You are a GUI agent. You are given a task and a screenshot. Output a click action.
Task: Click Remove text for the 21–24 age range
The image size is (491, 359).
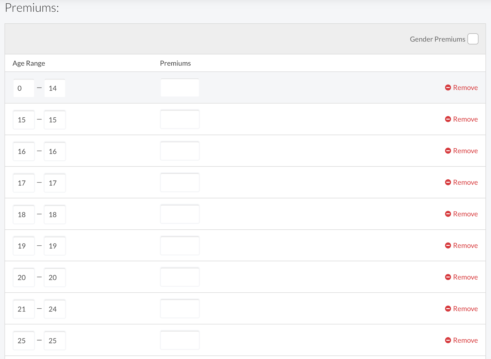click(x=465, y=309)
